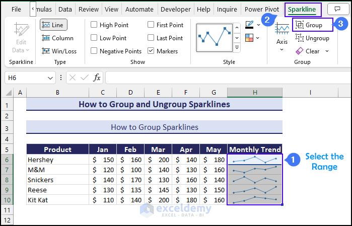The image size is (352, 226).
Task: Choose Win/Loss sparkline type
Action: point(59,51)
